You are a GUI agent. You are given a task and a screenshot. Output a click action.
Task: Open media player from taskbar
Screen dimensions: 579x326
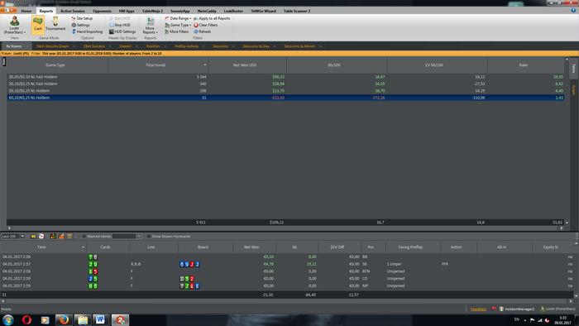click(x=45, y=319)
